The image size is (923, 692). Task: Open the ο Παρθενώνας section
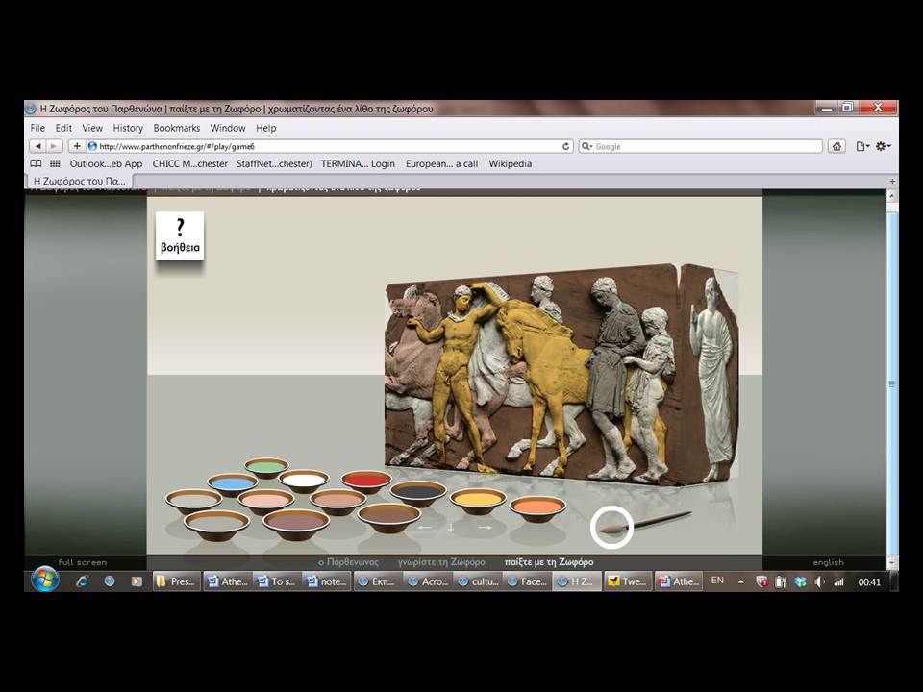coord(348,562)
